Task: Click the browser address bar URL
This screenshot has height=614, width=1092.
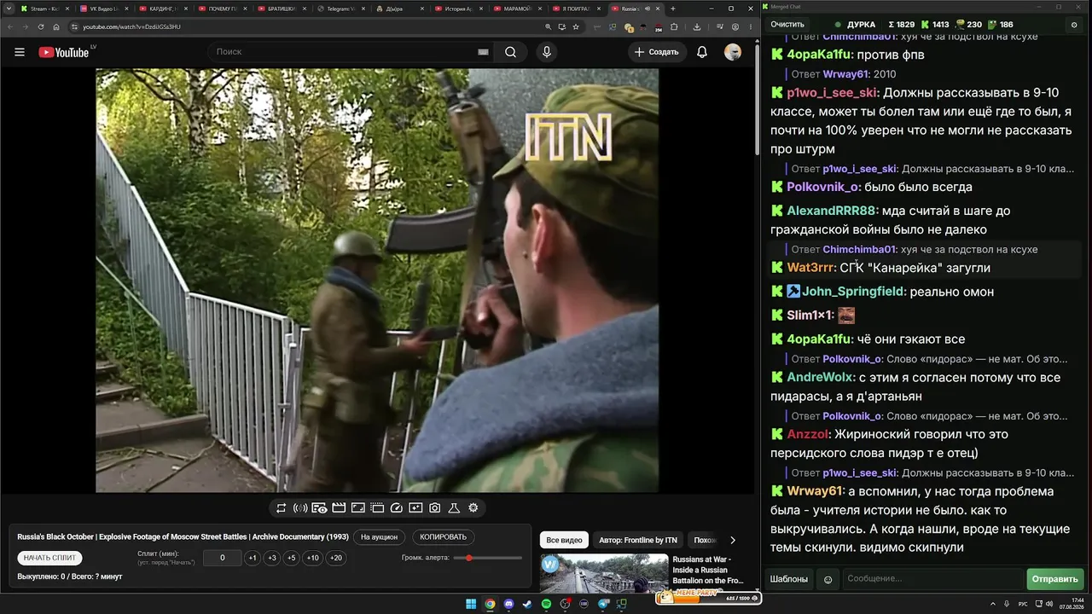Action: [131, 26]
